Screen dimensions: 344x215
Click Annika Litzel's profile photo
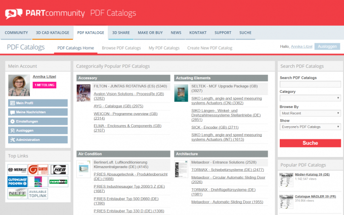[19, 85]
